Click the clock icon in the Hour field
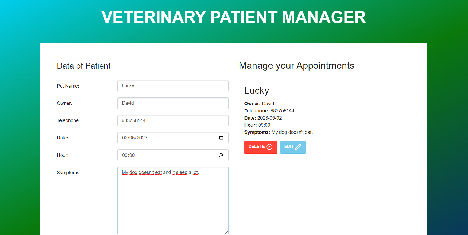The image size is (468, 235). (221, 155)
